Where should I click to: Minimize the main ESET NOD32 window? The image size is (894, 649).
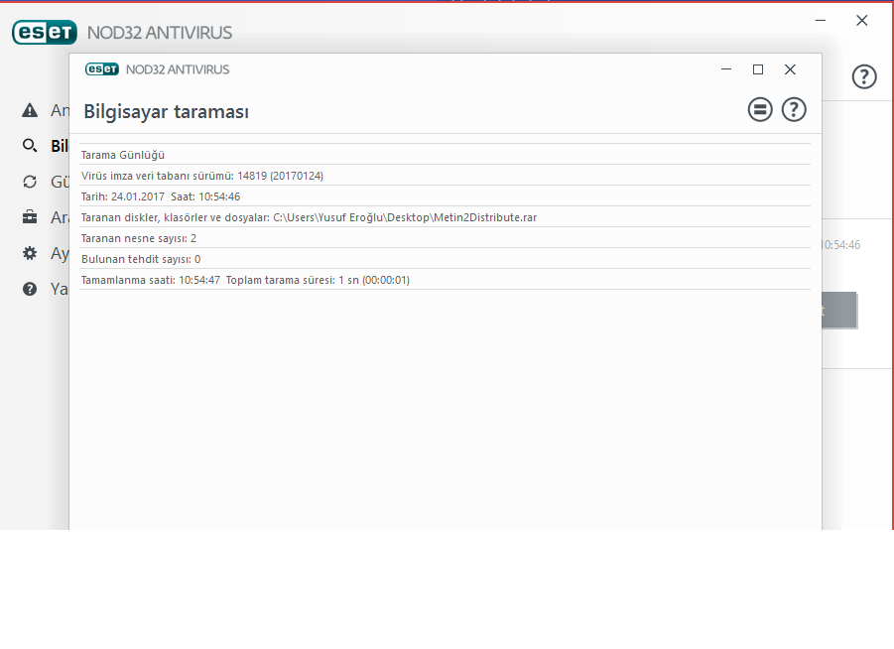[x=821, y=21]
